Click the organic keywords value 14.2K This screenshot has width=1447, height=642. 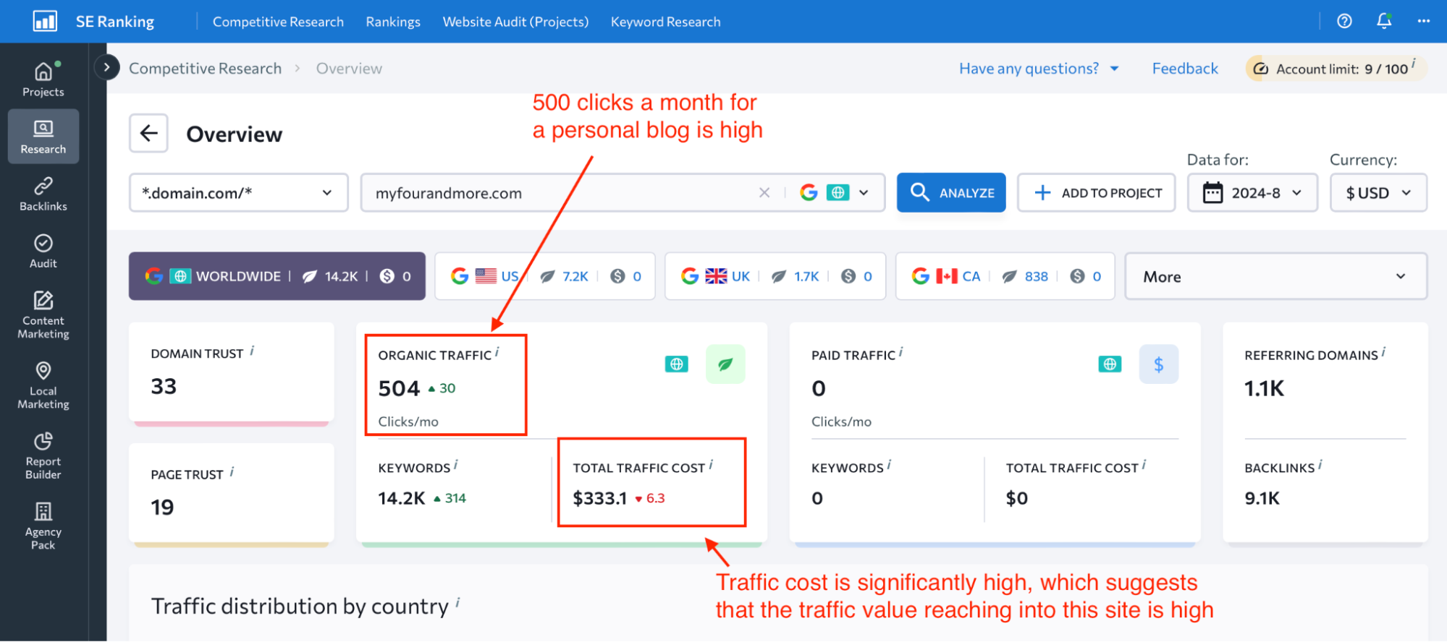(402, 498)
